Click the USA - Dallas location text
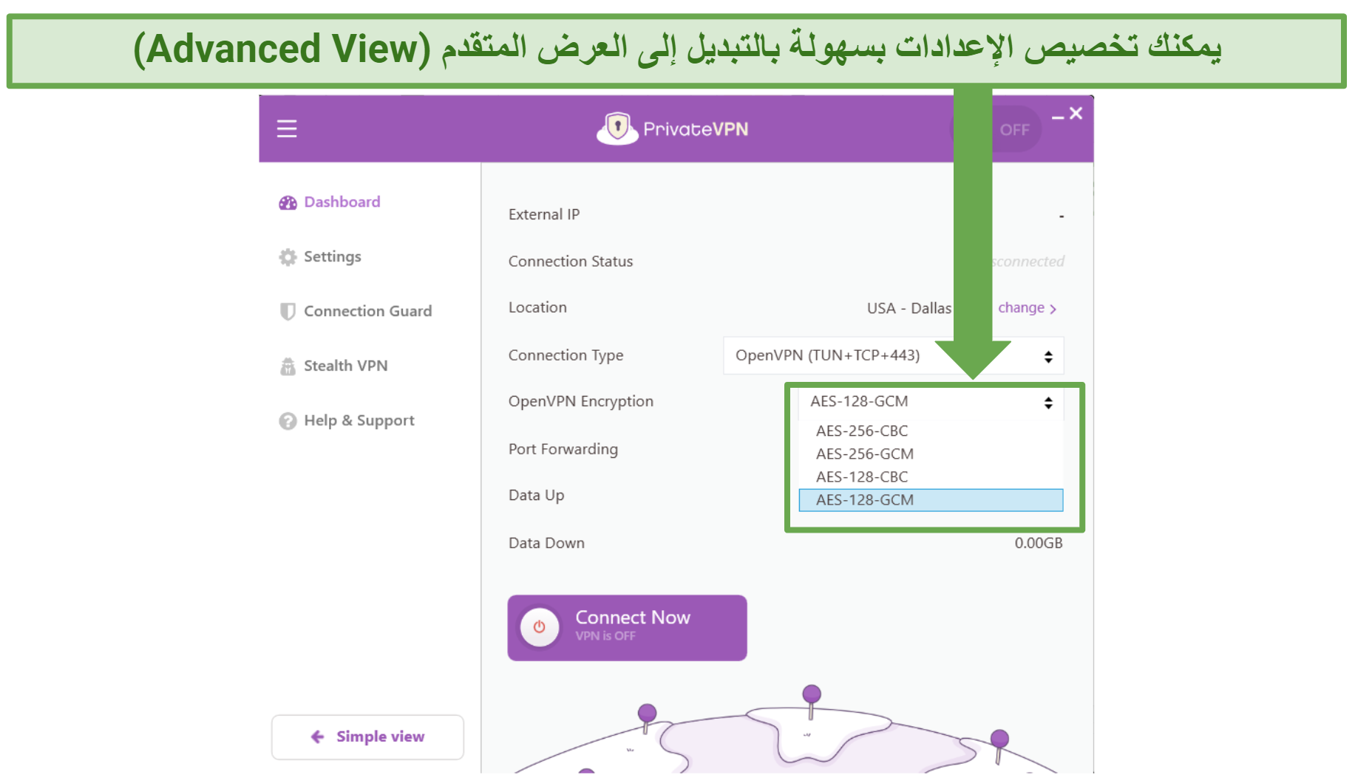This screenshot has height=783, width=1355. click(909, 308)
